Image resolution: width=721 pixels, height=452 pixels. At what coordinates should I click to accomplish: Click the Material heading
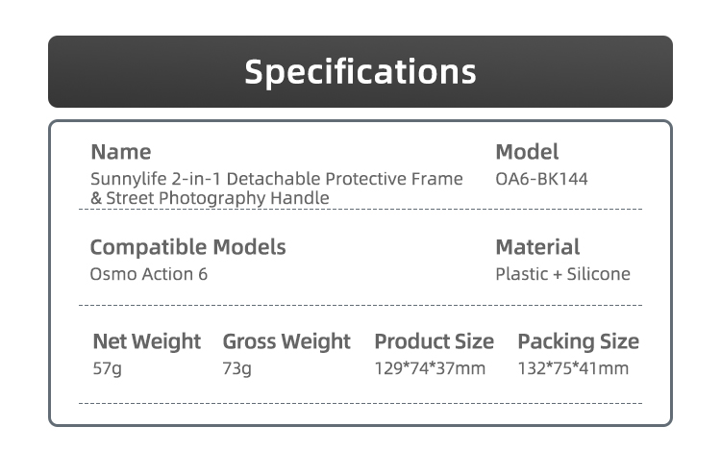point(537,247)
